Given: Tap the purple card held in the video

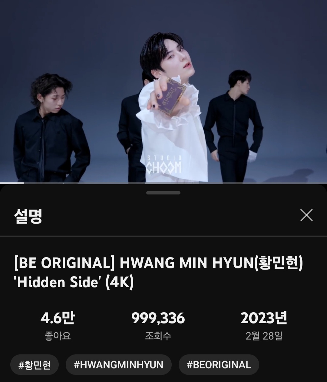Looking at the screenshot, I should (x=172, y=96).
